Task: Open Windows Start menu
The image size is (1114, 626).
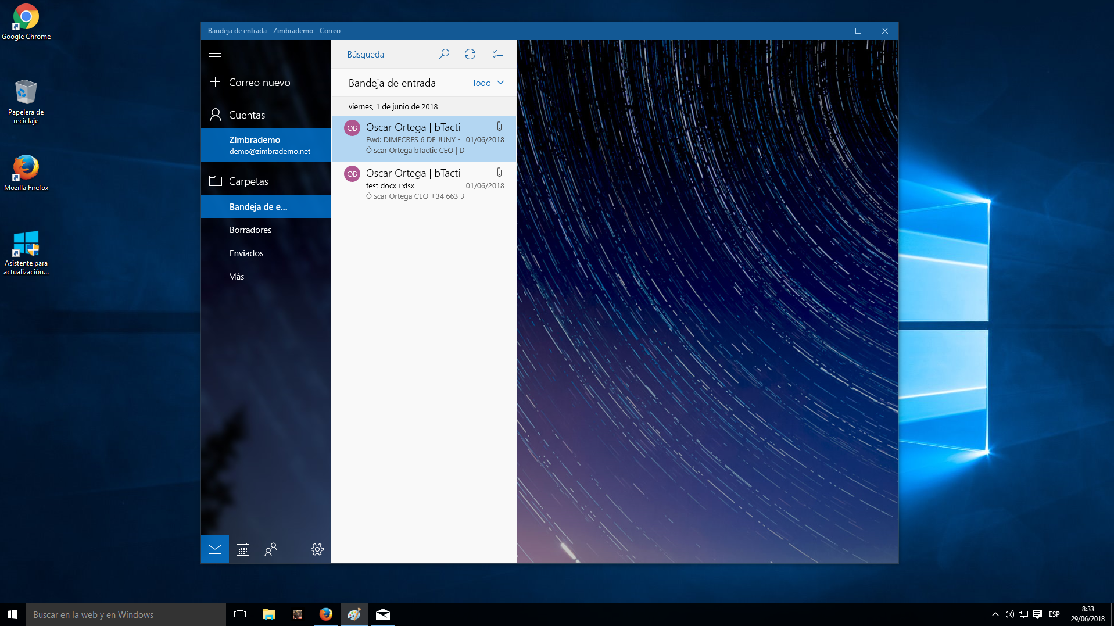Action: pos(13,614)
